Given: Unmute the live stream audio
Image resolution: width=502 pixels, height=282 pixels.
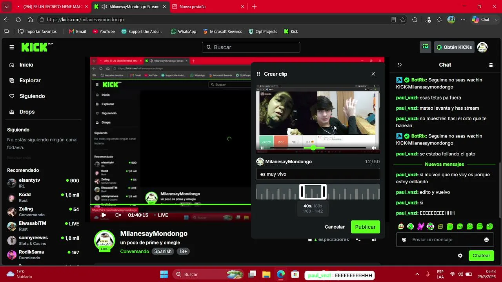Looking at the screenshot, I should coord(118,215).
